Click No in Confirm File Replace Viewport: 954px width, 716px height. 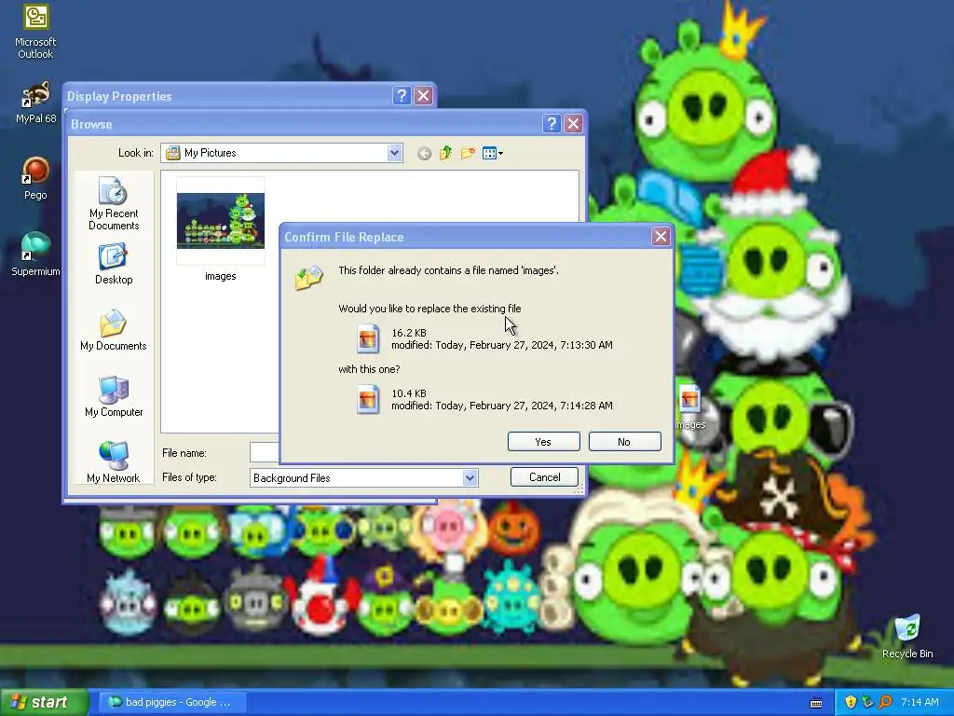point(624,441)
